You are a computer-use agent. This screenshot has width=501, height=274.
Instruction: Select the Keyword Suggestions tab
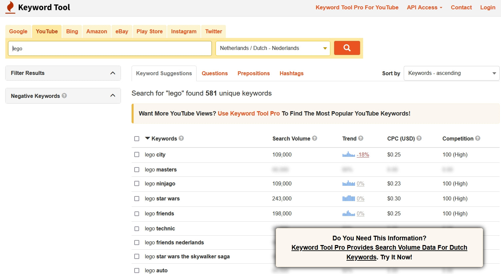pyautogui.click(x=164, y=73)
